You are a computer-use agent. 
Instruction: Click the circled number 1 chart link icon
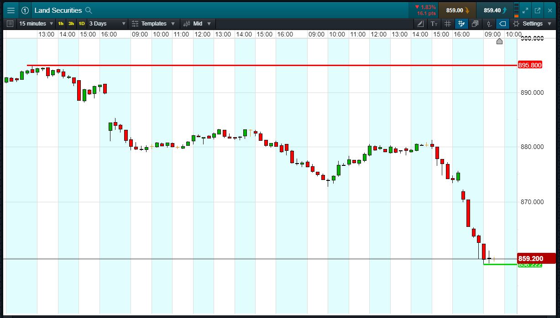(25, 10)
